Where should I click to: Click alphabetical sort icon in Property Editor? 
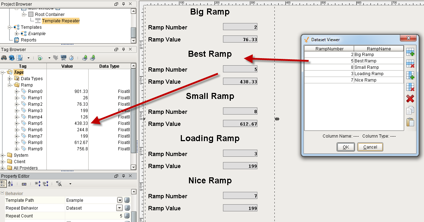pyautogui.click(x=10, y=184)
